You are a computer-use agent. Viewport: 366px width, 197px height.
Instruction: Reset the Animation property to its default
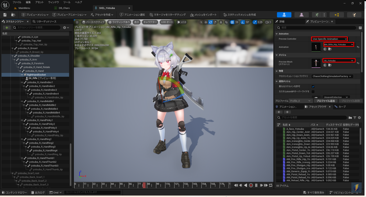coord(358,47)
